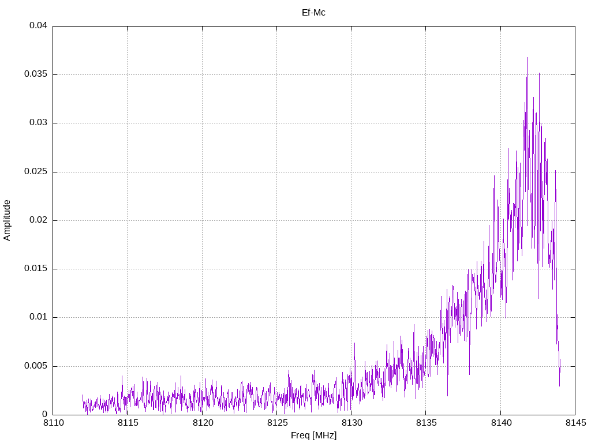Click the 8110 x-axis tick label

tap(53, 423)
